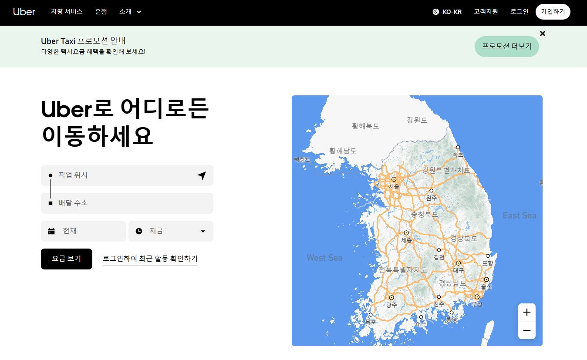
Task: Zoom out on the map
Action: click(527, 330)
